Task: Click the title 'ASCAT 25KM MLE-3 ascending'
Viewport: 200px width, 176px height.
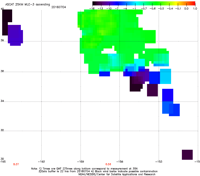Action: [x=28, y=5]
